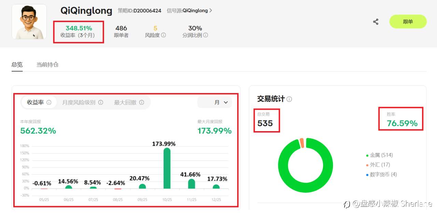Click the 跟单 button

click(x=408, y=21)
